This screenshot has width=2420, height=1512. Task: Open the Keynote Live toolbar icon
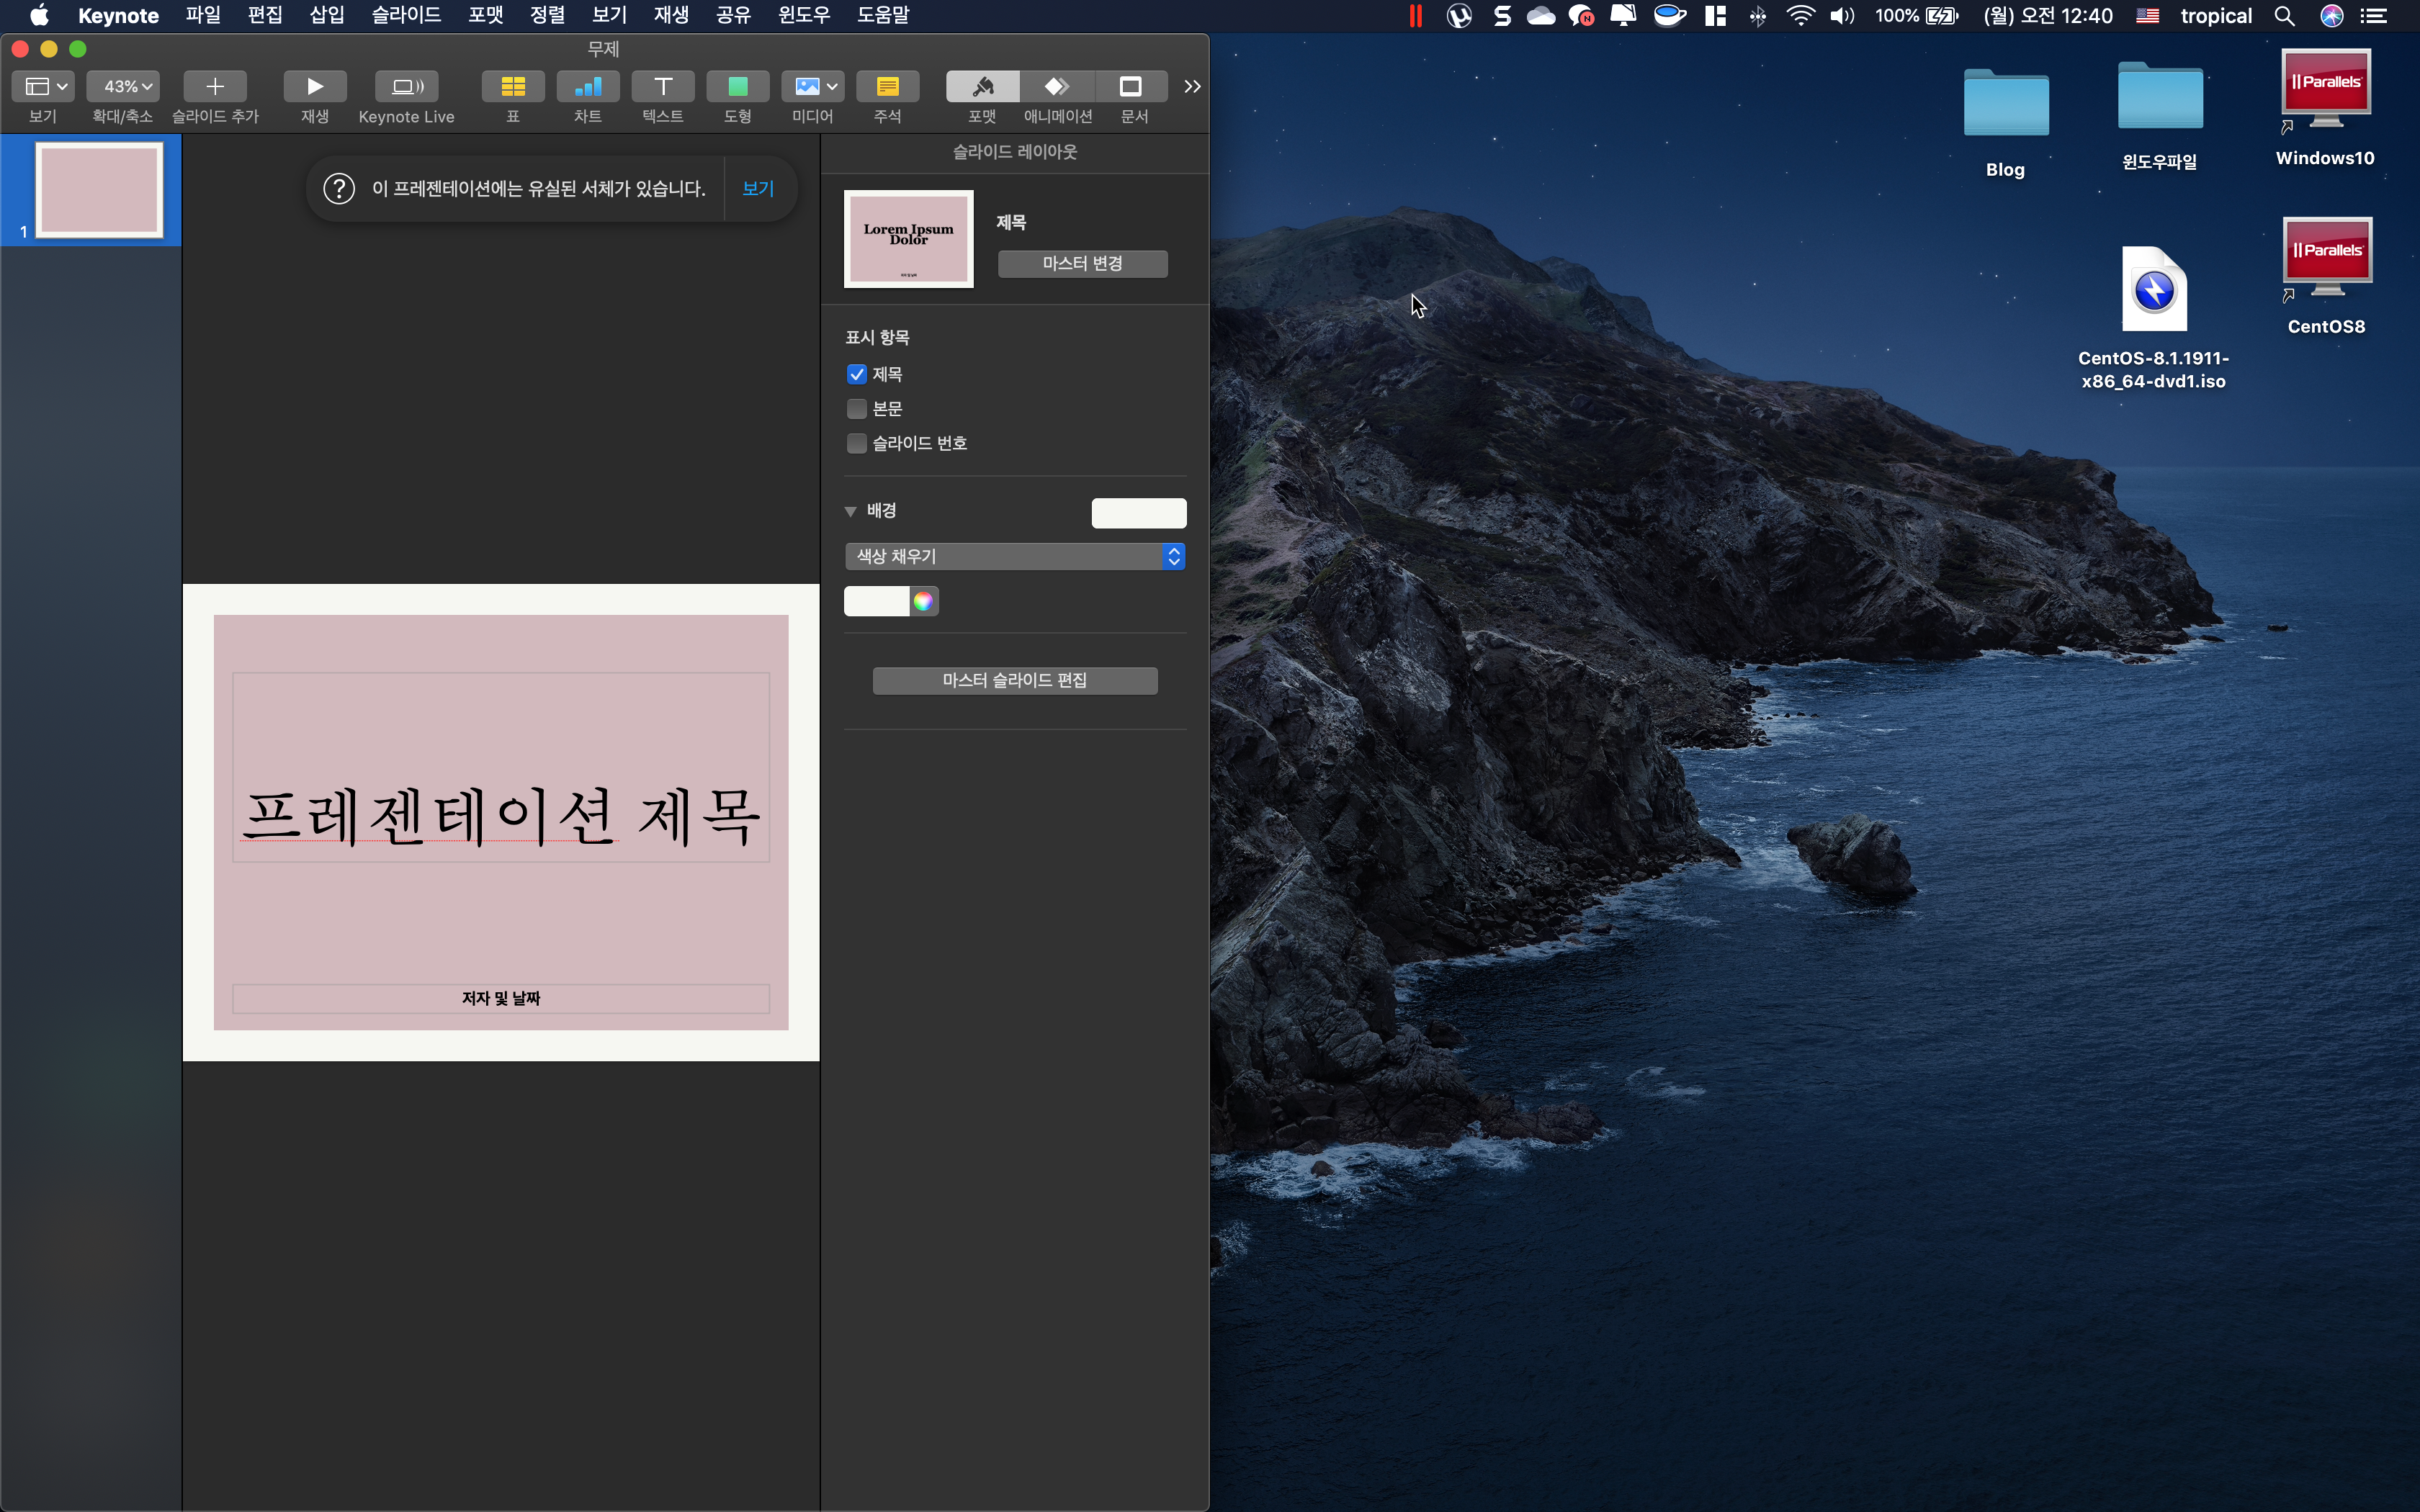click(x=406, y=87)
